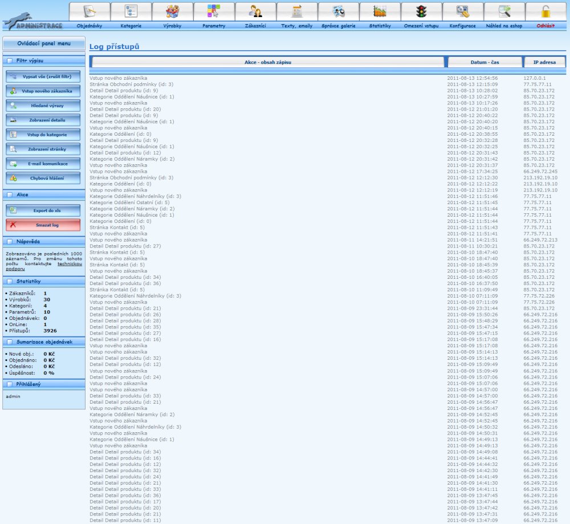Image resolution: width=570 pixels, height=524 pixels.
Task: Open the Statistiky chart icon
Action: pyautogui.click(x=380, y=11)
